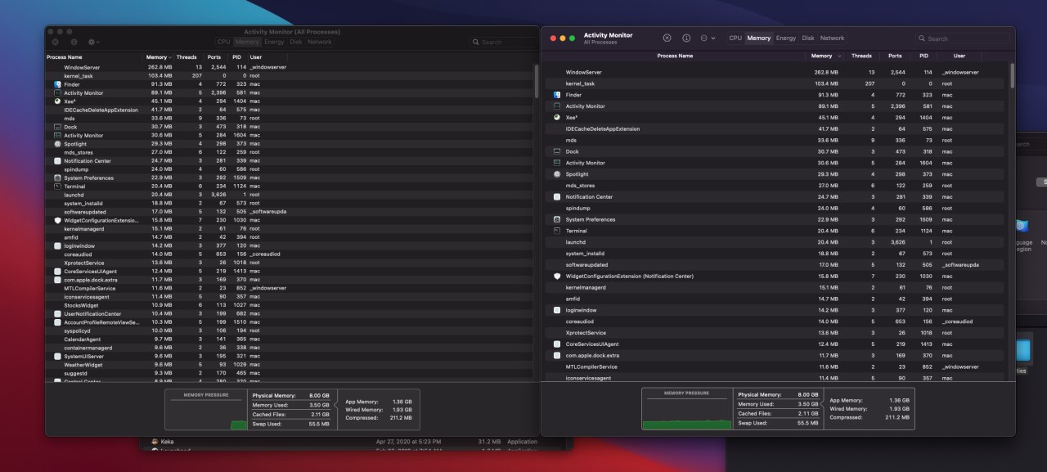This screenshot has height=472, width=1047.
Task: Switch to CPU tab in background Activity Monitor window
Action: pos(224,42)
